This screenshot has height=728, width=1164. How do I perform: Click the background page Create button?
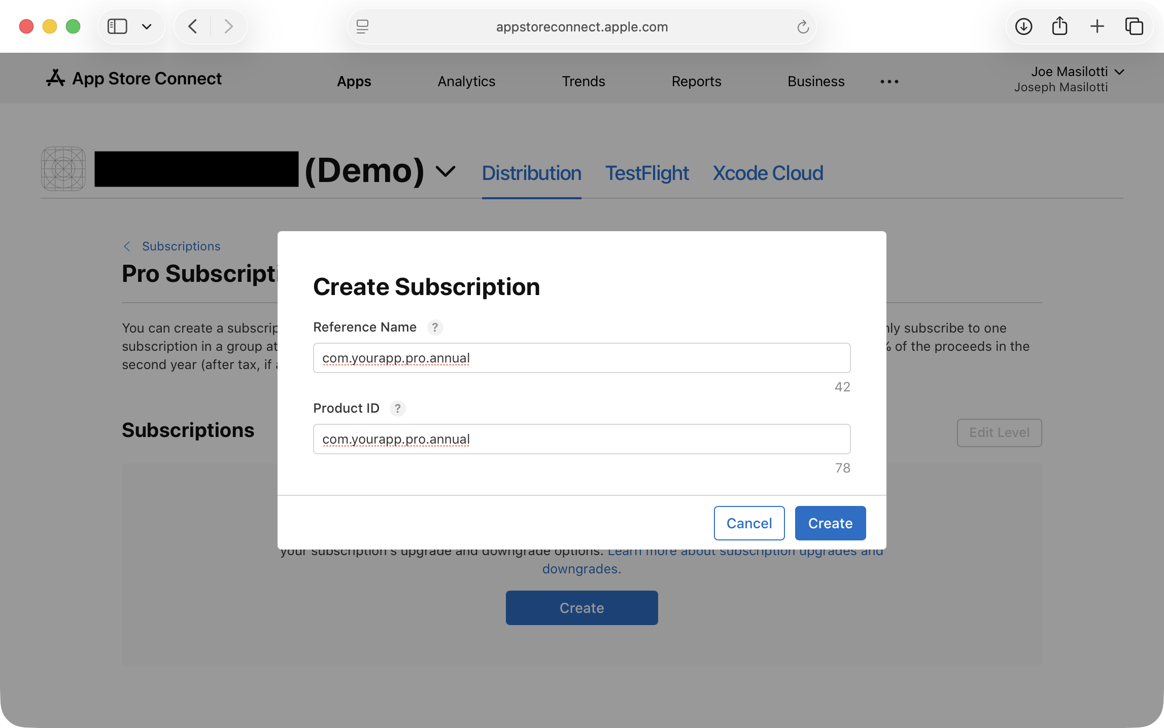(581, 608)
